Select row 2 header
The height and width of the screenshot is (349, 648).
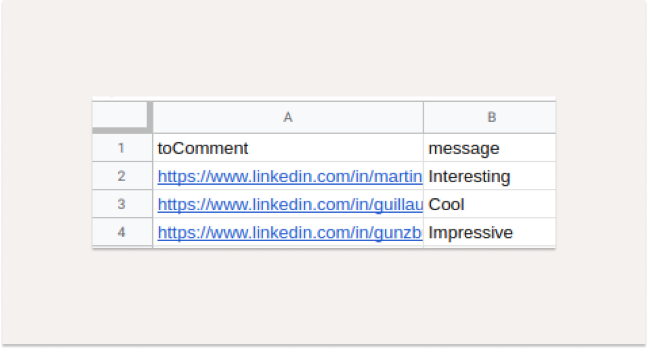(122, 176)
